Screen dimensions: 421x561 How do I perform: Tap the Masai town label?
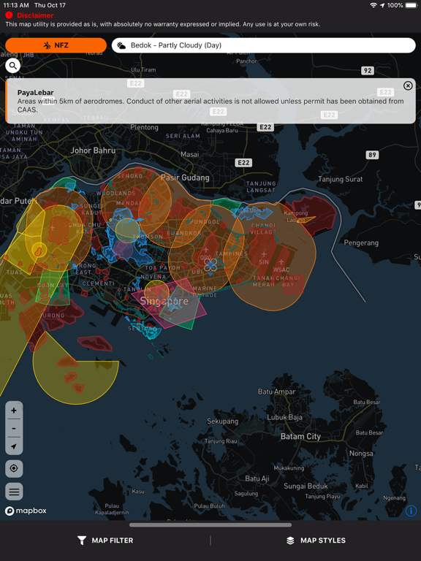pyautogui.click(x=190, y=155)
